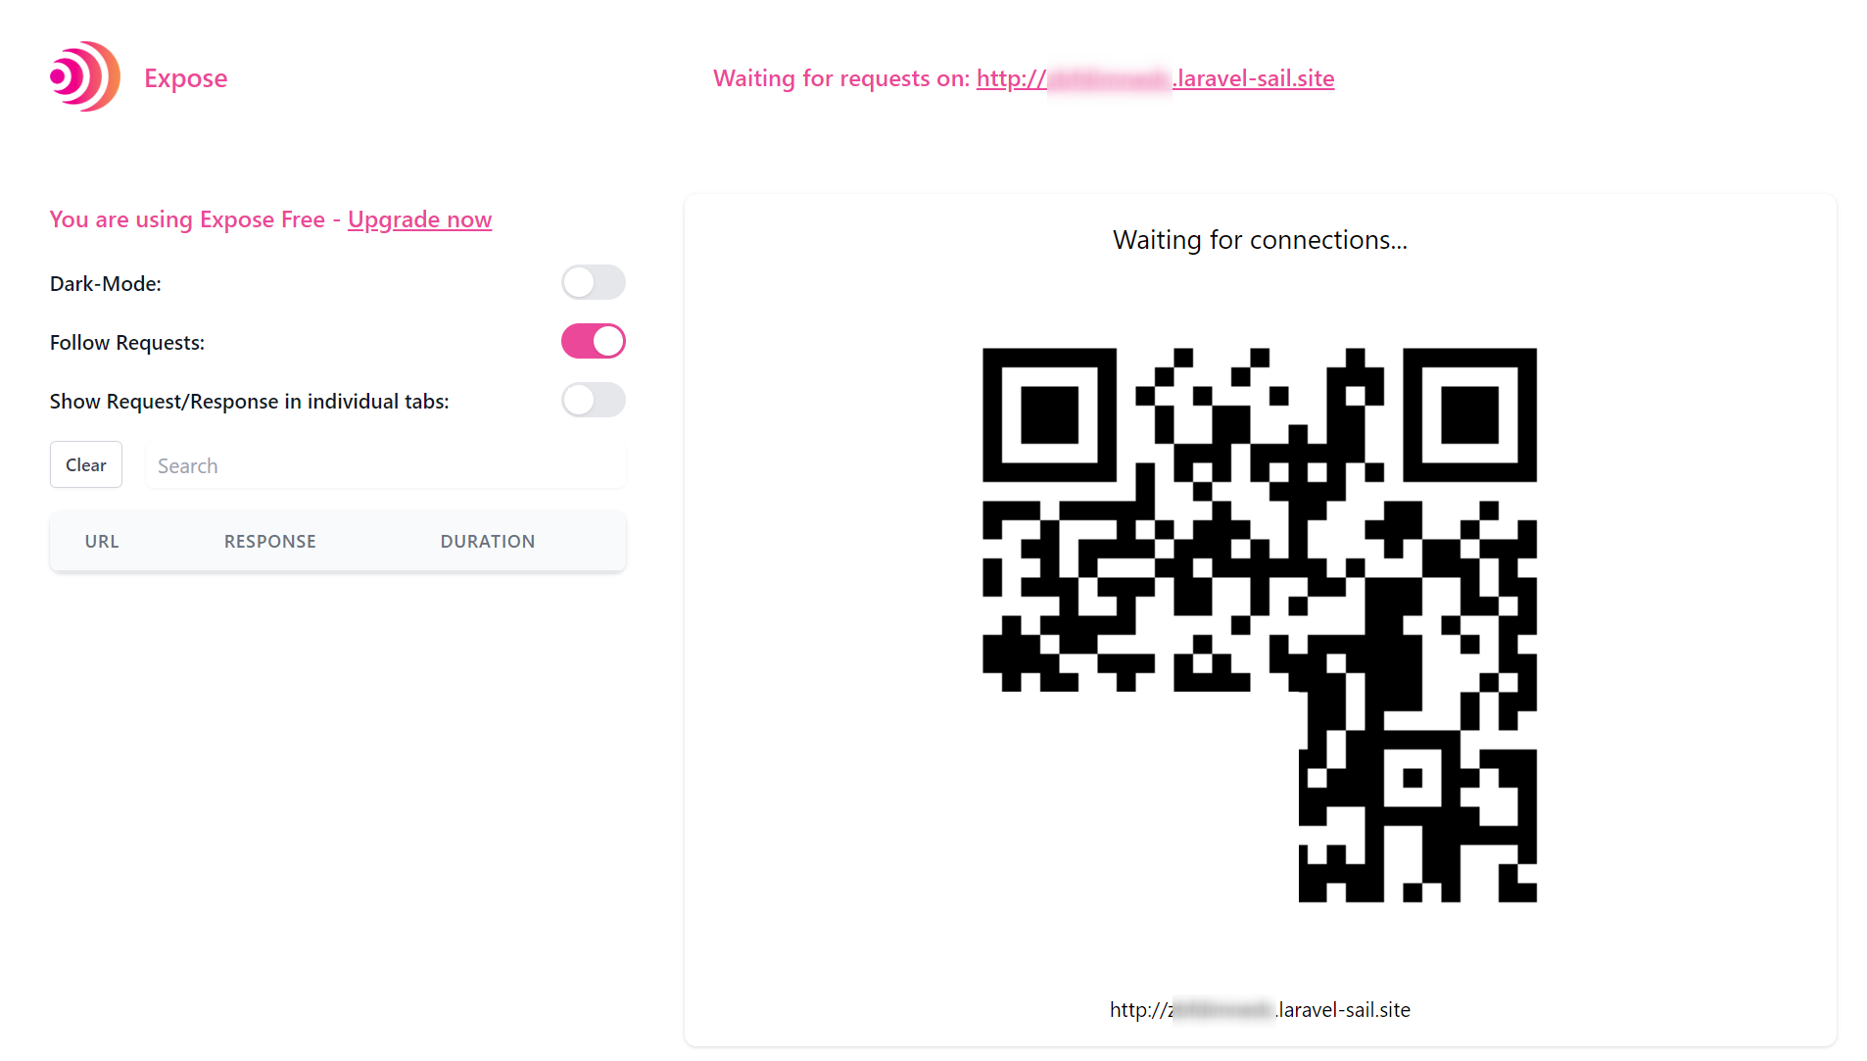Click the Dark-Mode label text
This screenshot has height=1061, width=1867.
tap(106, 284)
